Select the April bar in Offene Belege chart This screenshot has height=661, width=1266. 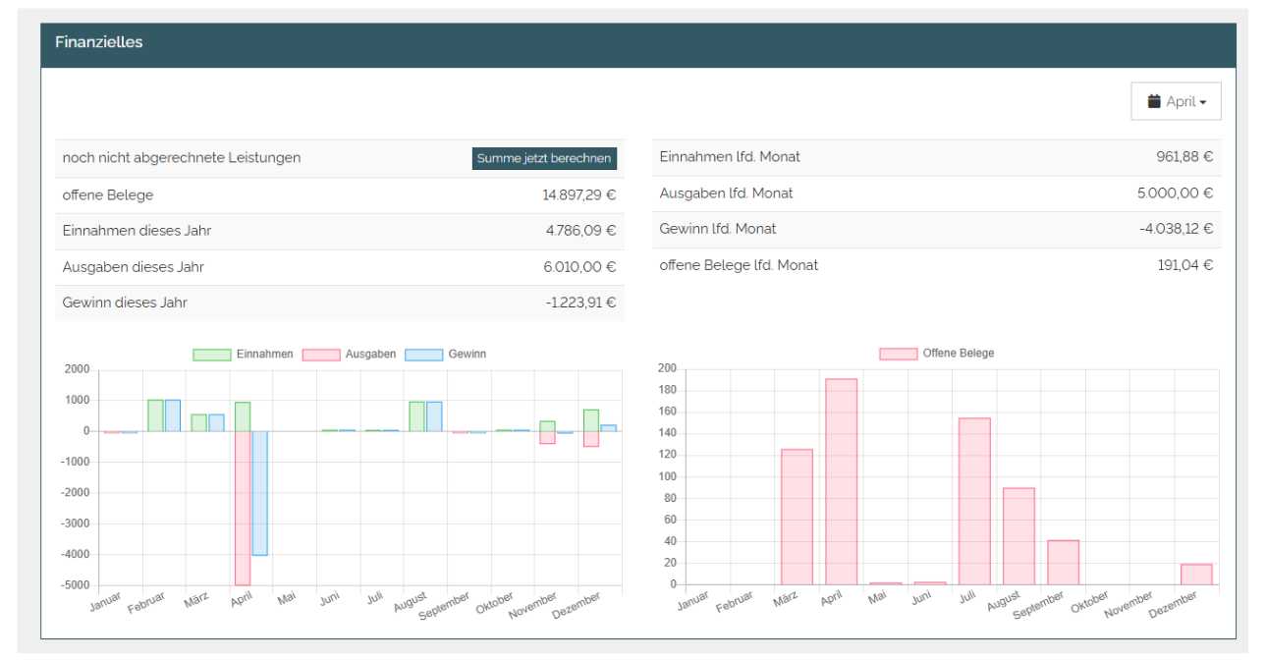pos(841,481)
